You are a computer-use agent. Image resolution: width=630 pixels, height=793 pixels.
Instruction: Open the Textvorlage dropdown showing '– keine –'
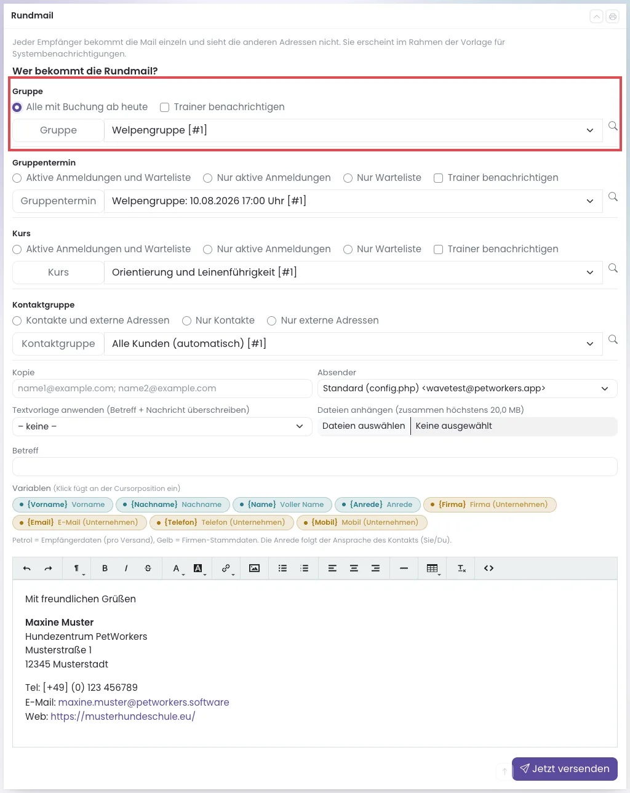(x=162, y=426)
